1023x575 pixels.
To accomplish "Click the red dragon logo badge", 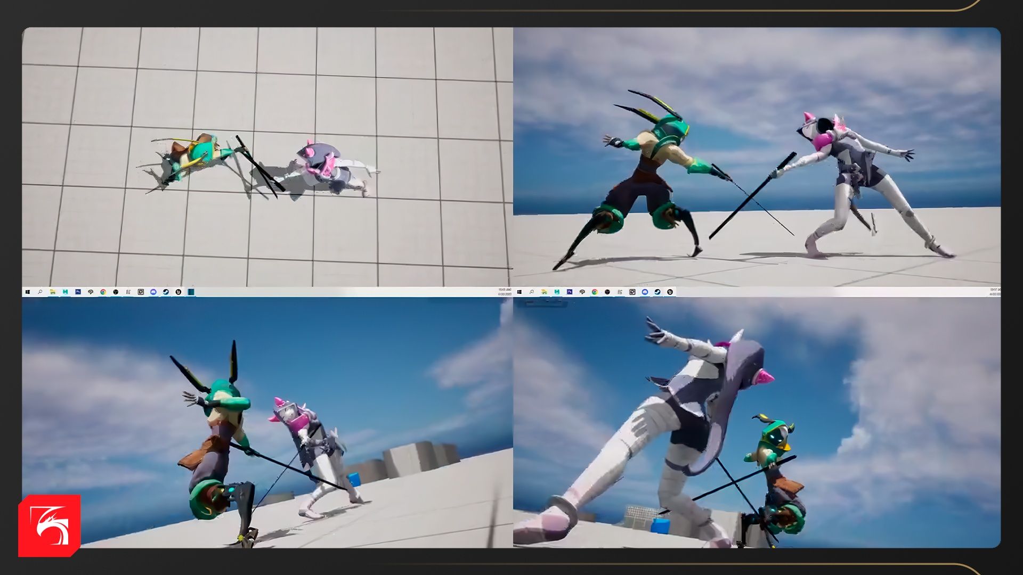I will click(x=49, y=525).
